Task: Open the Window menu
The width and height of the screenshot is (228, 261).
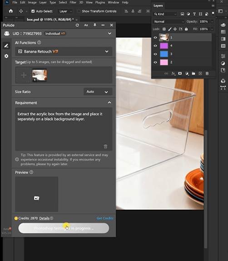Action: [x=114, y=2]
